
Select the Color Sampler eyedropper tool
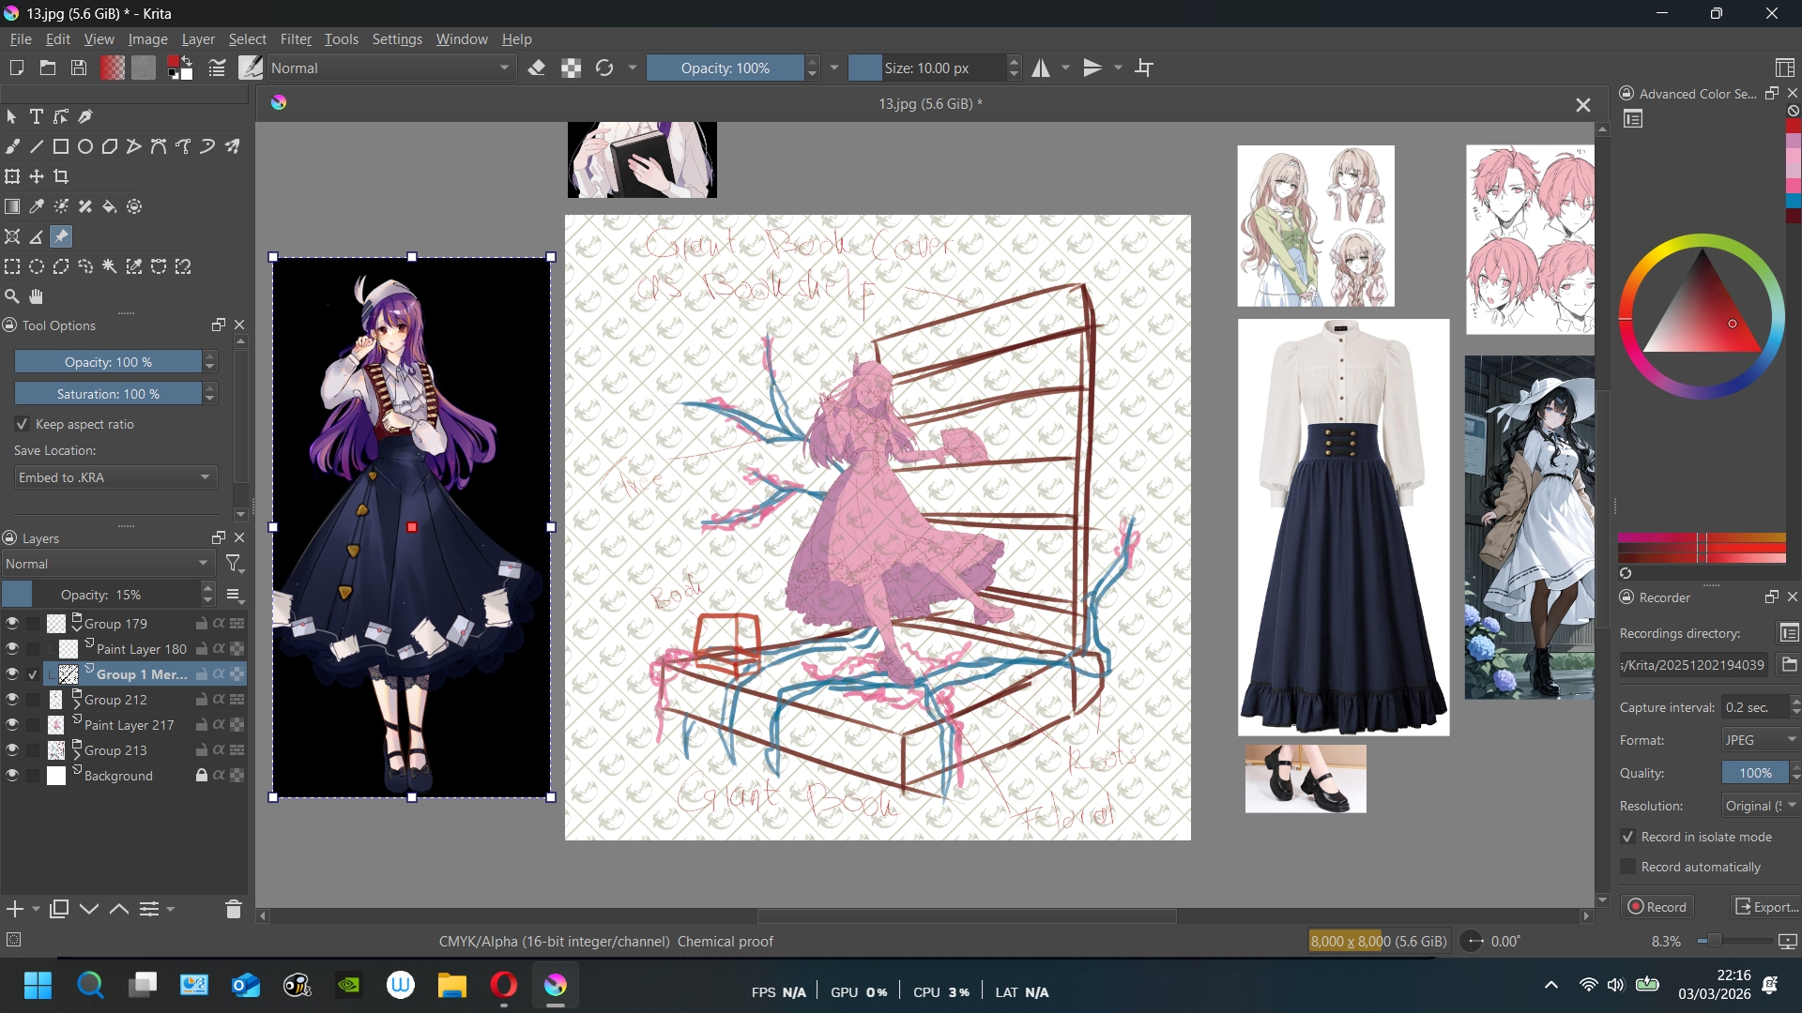tap(37, 206)
